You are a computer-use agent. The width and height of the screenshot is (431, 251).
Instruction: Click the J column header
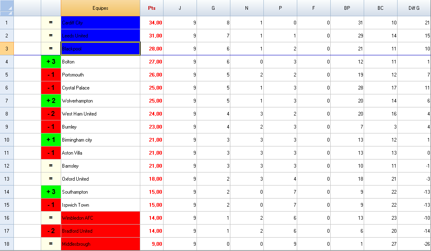(180, 8)
